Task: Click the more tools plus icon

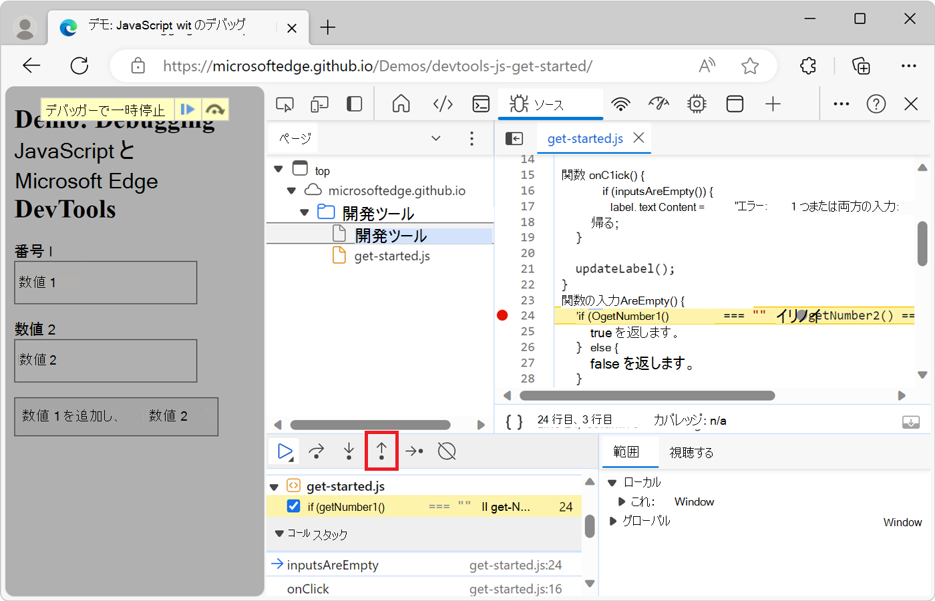Action: pyautogui.click(x=773, y=104)
